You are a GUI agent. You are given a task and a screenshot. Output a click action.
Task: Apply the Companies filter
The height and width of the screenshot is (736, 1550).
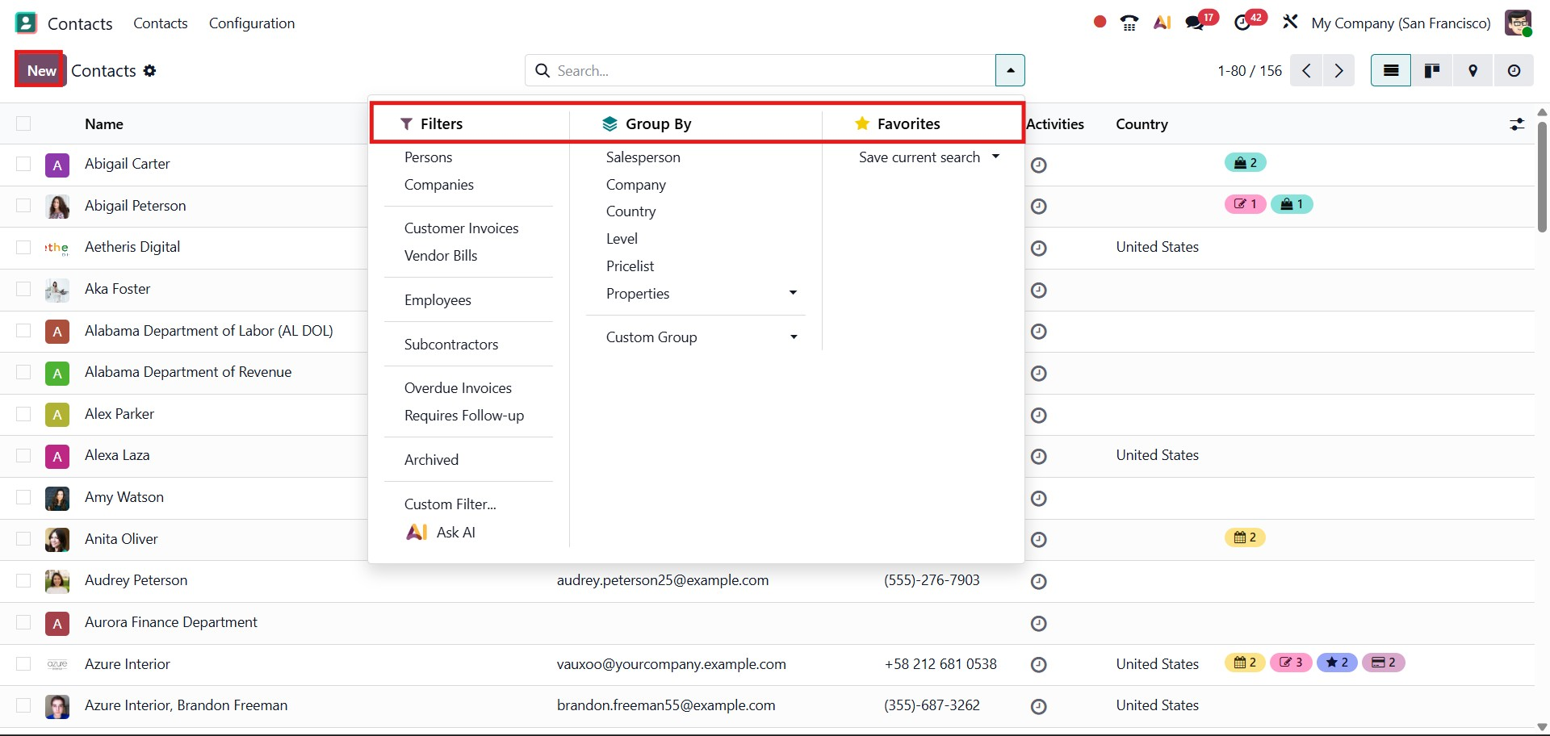[x=438, y=185]
